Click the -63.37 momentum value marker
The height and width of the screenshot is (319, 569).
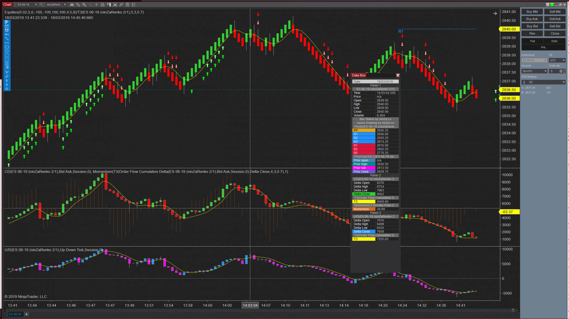point(509,212)
